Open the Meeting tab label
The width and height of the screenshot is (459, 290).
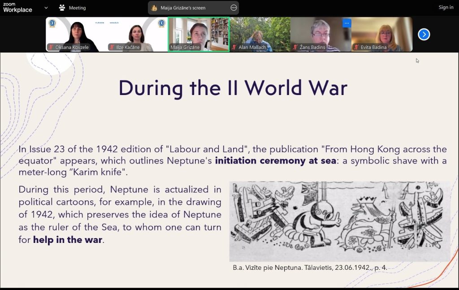click(x=77, y=8)
